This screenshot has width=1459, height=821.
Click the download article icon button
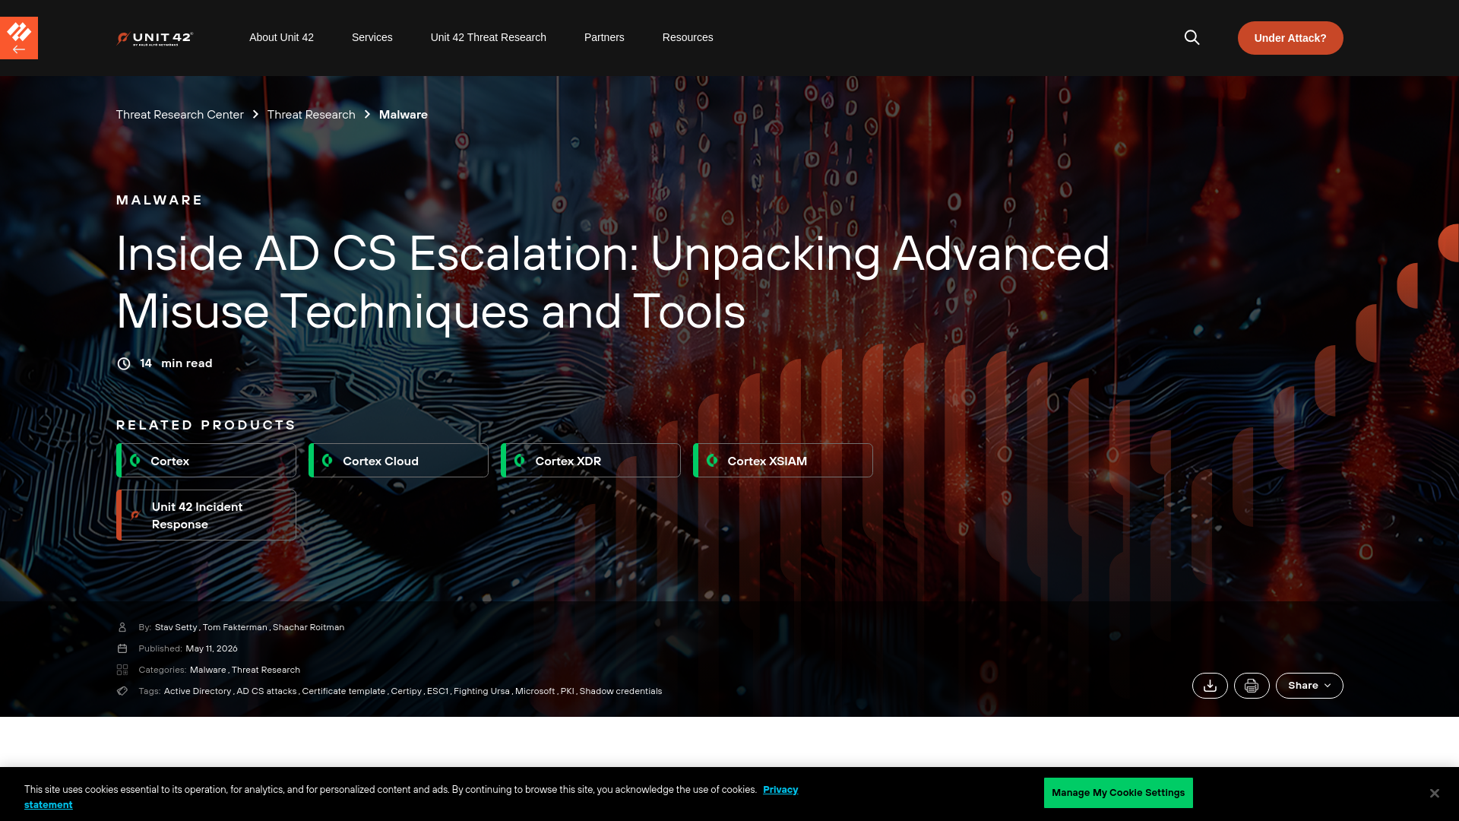tap(1210, 686)
